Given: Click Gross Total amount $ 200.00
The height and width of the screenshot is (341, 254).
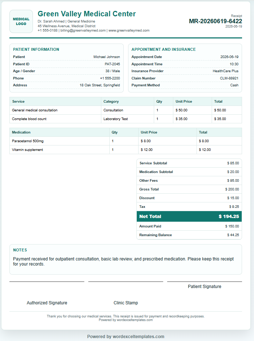Looking at the screenshot, I should [x=232, y=189].
